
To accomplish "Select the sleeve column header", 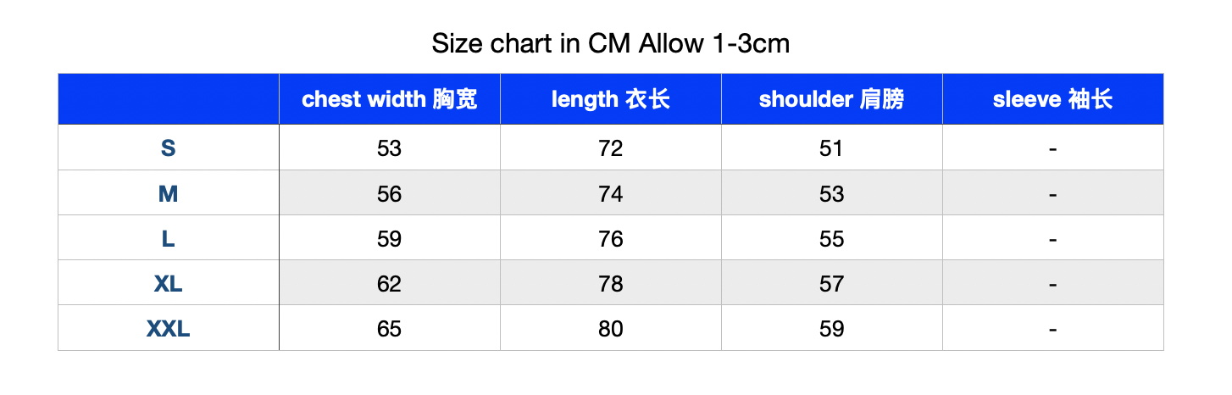I will coord(1053,99).
